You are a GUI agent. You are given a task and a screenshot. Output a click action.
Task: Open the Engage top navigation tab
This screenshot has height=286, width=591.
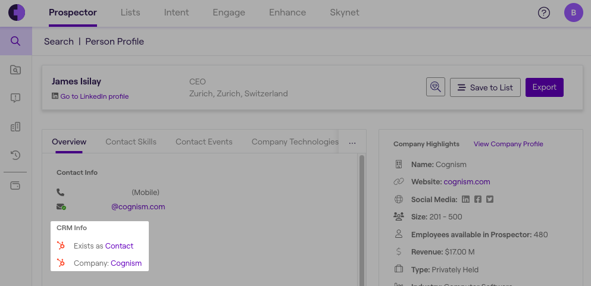click(229, 12)
